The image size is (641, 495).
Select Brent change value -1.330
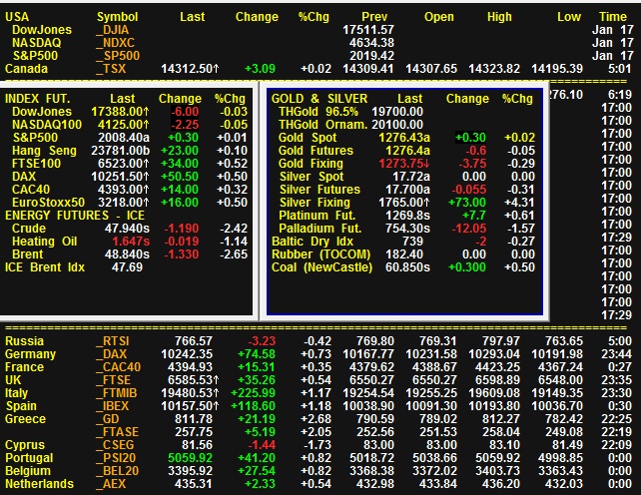tap(182, 254)
